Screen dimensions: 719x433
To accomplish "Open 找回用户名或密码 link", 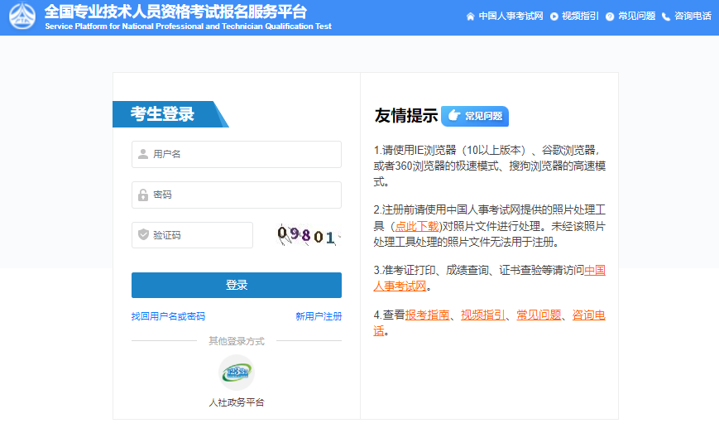I will click(168, 316).
